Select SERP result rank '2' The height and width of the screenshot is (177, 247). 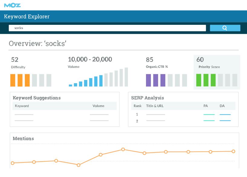coord(137,121)
